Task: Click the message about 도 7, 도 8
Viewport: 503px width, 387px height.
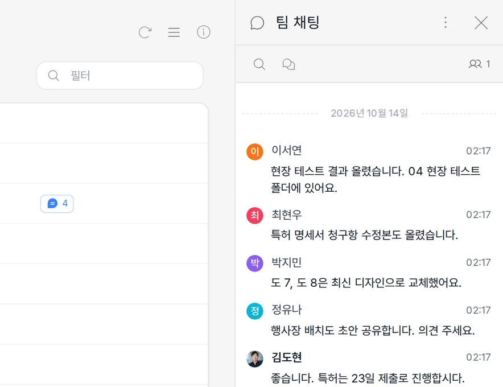Action: pyautogui.click(x=366, y=283)
